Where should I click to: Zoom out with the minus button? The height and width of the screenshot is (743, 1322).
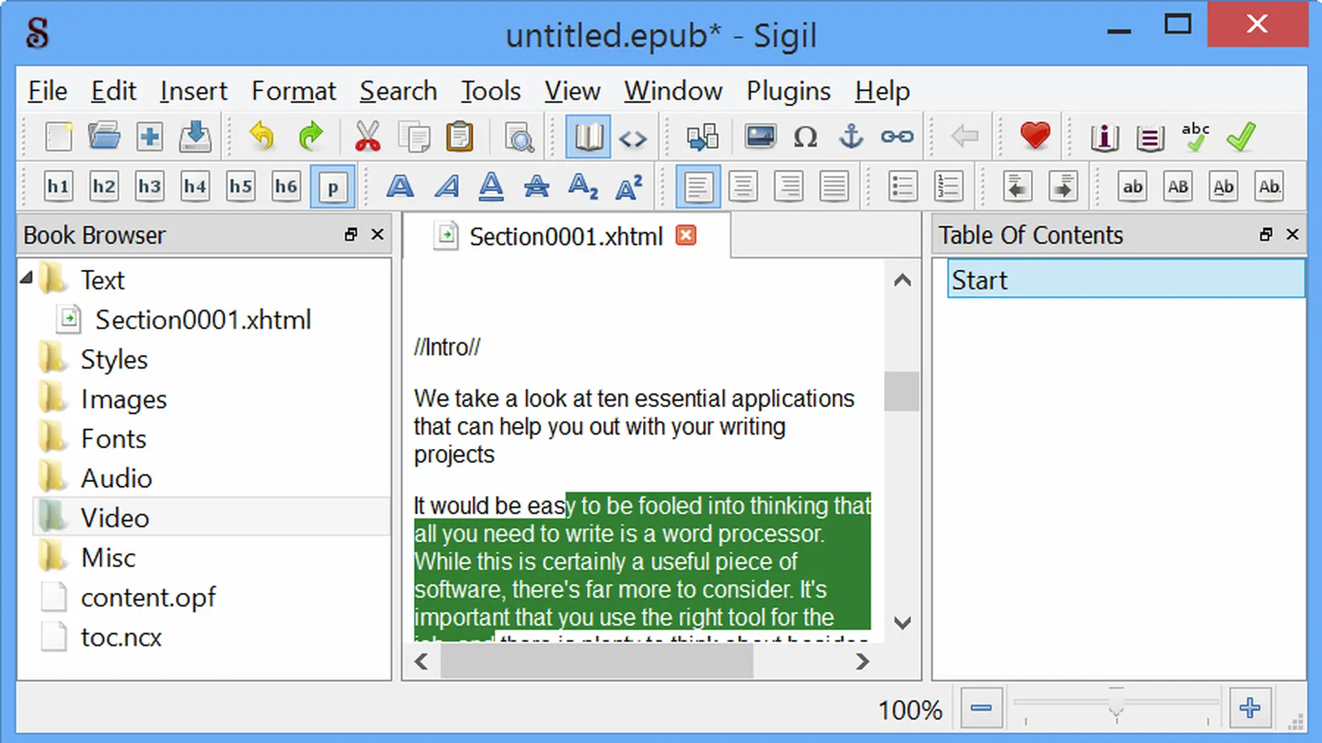coord(981,707)
